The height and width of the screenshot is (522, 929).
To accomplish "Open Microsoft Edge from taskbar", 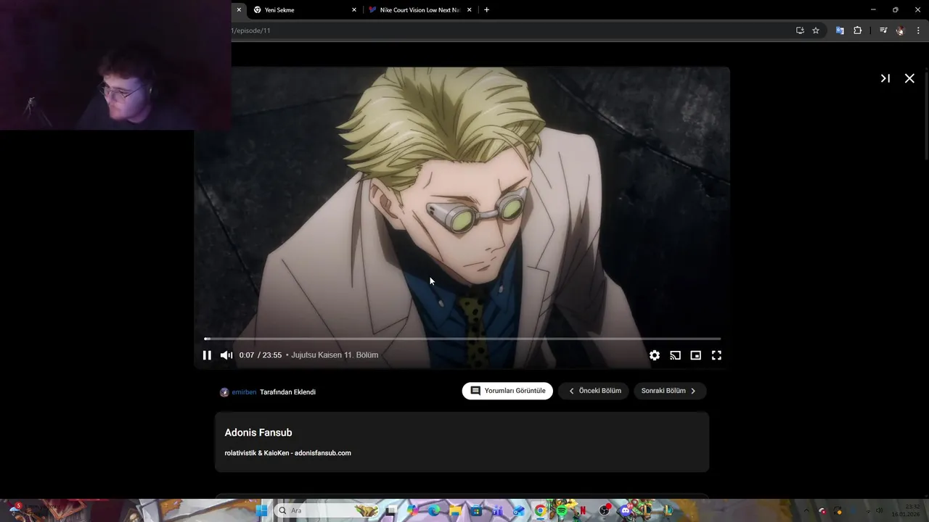I will pyautogui.click(x=434, y=510).
